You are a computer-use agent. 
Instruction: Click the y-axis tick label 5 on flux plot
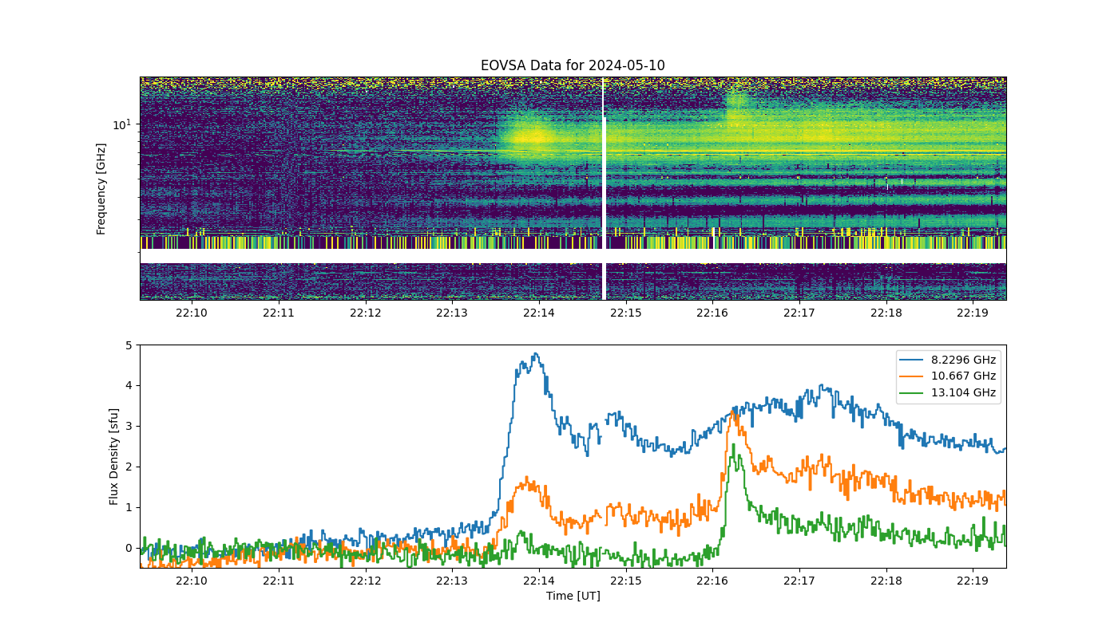point(129,345)
